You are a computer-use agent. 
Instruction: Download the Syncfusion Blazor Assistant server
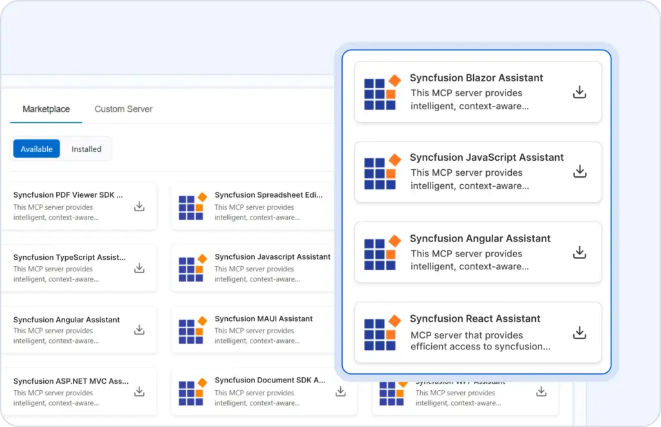pyautogui.click(x=580, y=92)
